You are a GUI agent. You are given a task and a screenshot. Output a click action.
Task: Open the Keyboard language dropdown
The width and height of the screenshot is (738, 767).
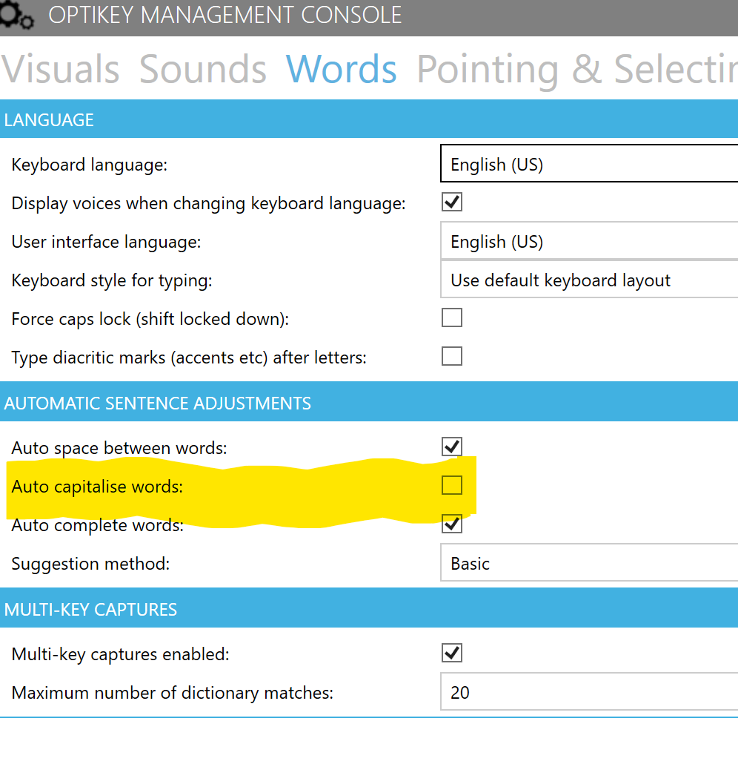pos(589,163)
